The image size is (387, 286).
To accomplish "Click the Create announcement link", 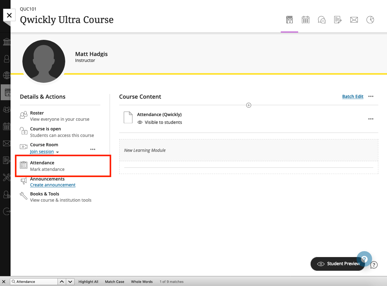I will 53,185.
